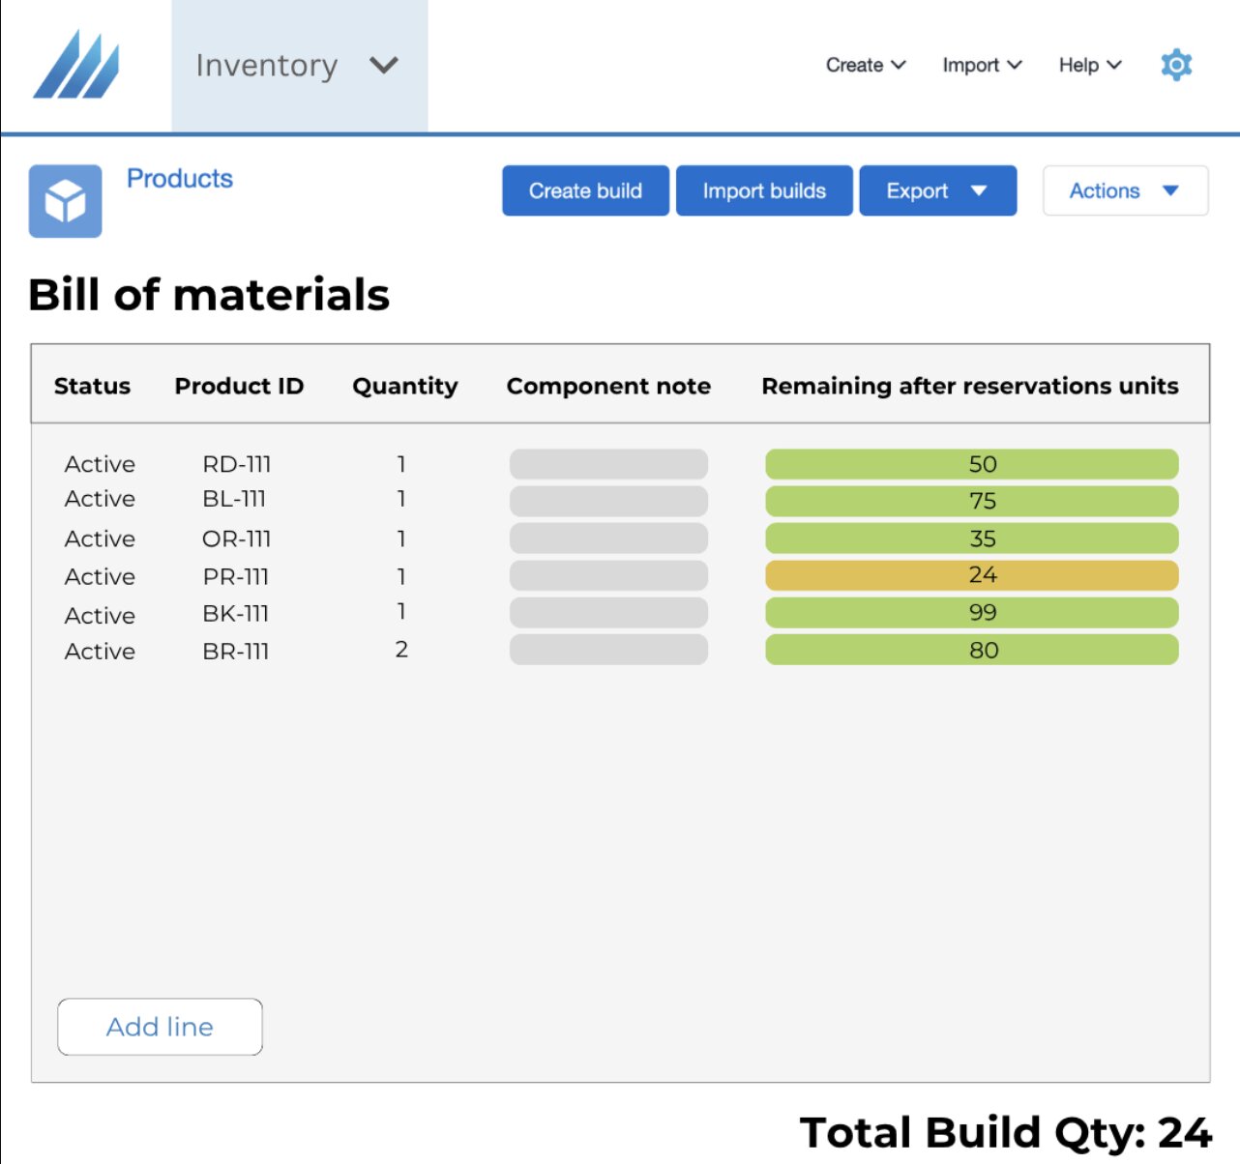Open the Products link
The height and width of the screenshot is (1164, 1240).
(180, 179)
